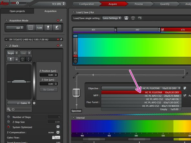Choose HC PL APO CS2 40x/1.10 WATER

click(x=141, y=106)
